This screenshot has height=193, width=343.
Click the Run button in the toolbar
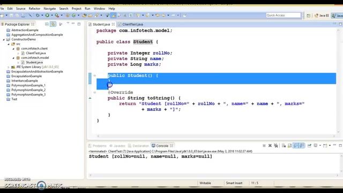[47, 16]
